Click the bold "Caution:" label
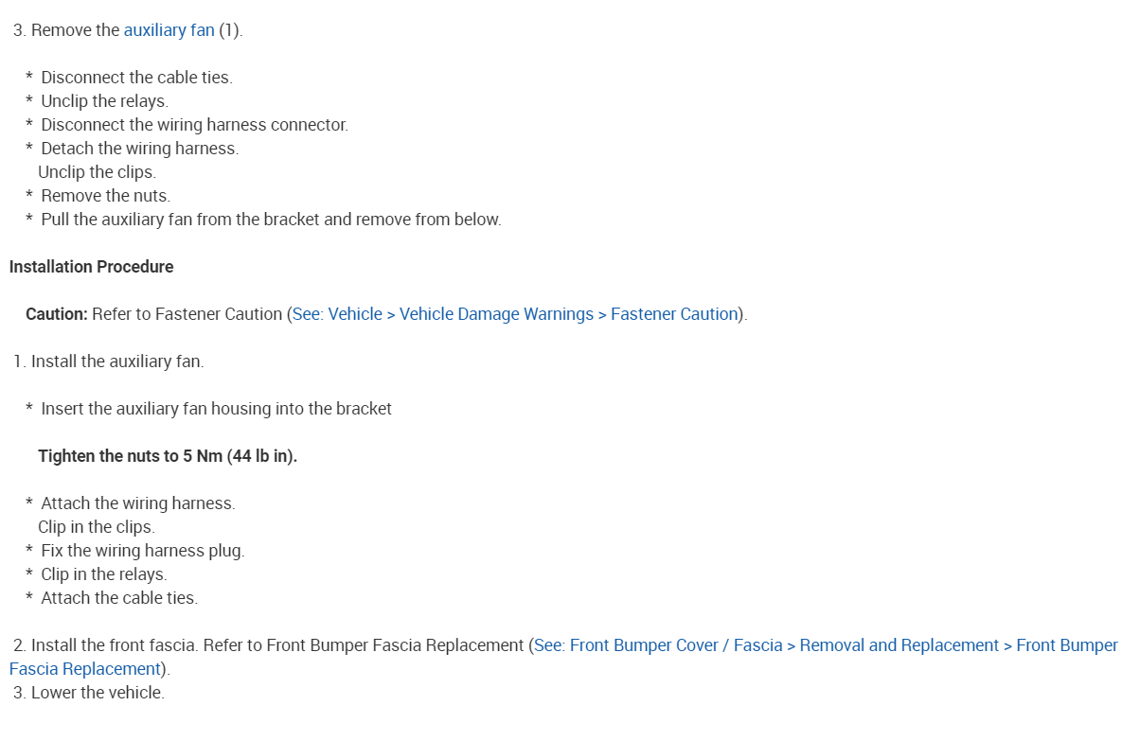The width and height of the screenshot is (1140, 741). [57, 314]
